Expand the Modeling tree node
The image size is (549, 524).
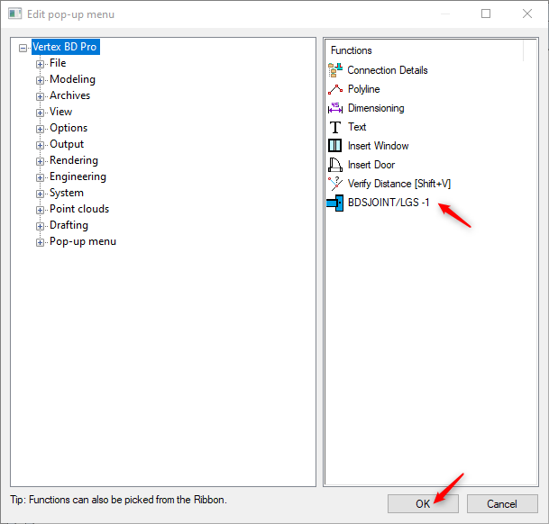pyautogui.click(x=40, y=80)
